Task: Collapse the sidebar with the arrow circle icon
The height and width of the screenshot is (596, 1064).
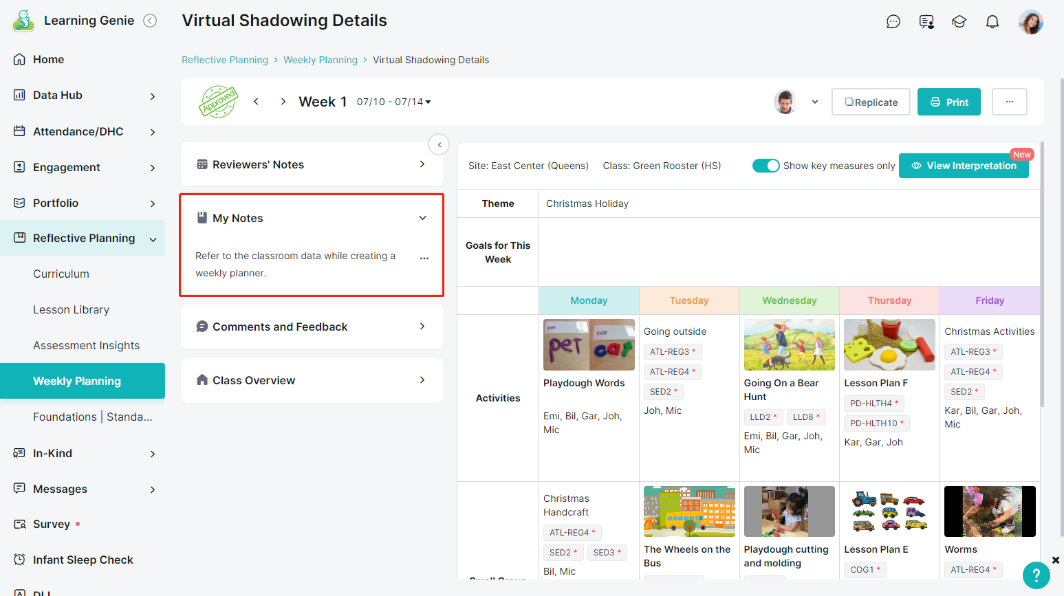Action: pos(150,21)
